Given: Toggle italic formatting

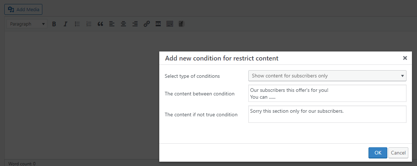Looking at the screenshot, I should pyautogui.click(x=66, y=24).
